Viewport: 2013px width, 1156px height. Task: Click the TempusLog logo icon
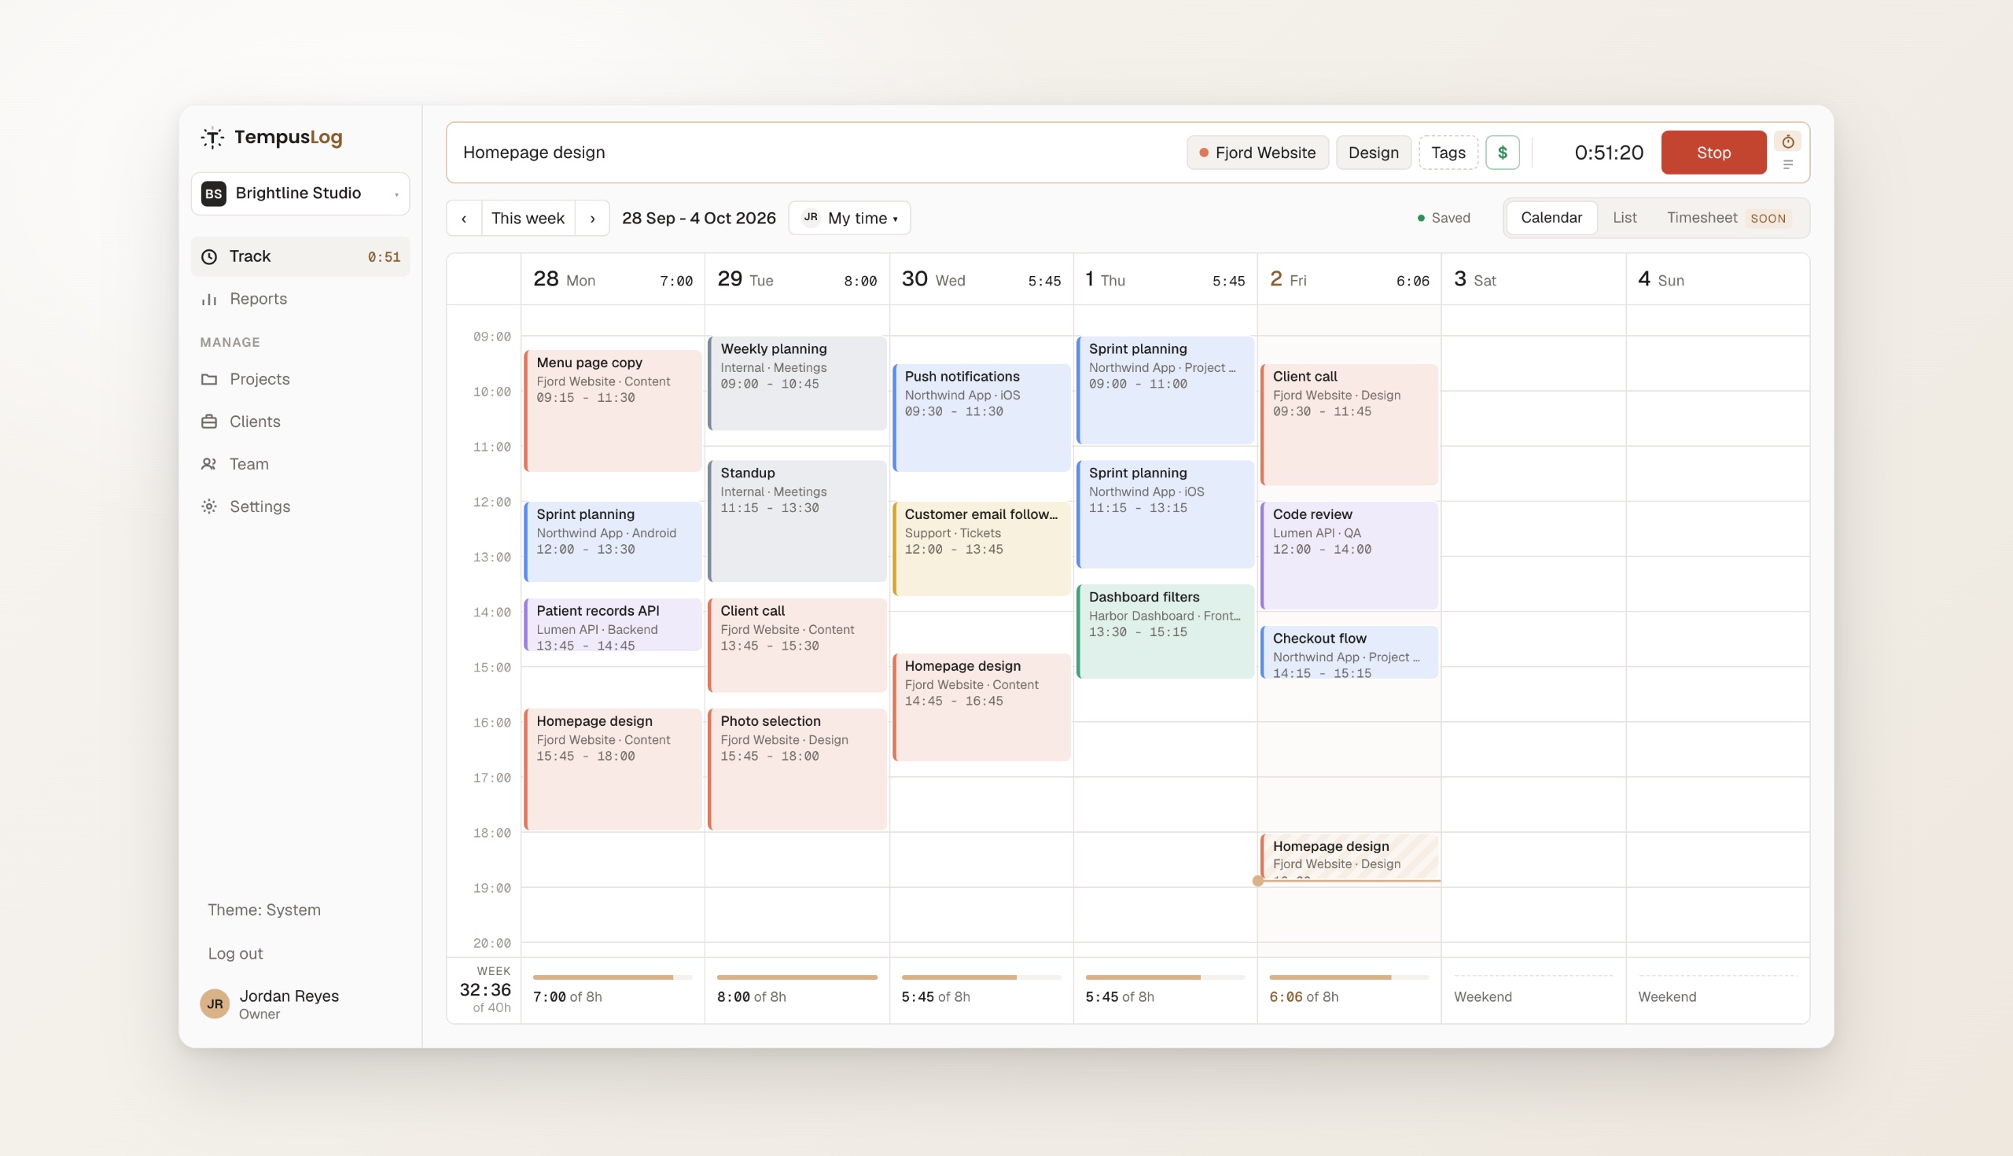pyautogui.click(x=212, y=138)
